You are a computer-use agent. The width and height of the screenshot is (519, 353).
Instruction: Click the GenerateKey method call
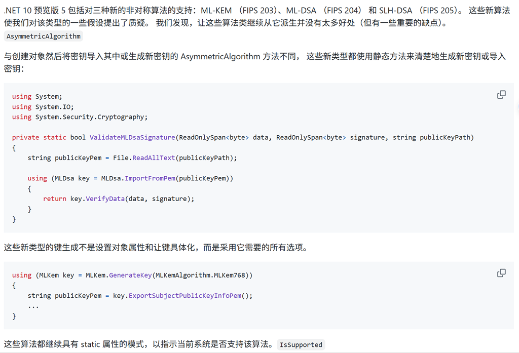click(130, 275)
